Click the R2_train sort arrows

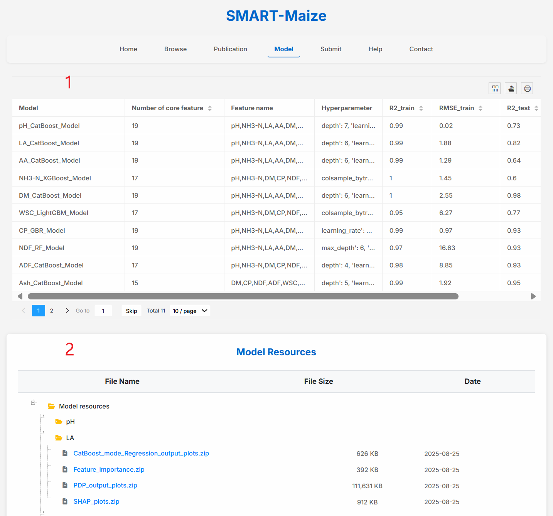[x=421, y=108]
